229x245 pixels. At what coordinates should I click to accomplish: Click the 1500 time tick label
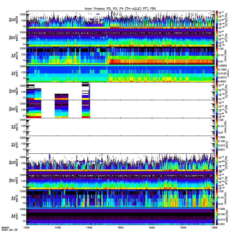(120, 228)
